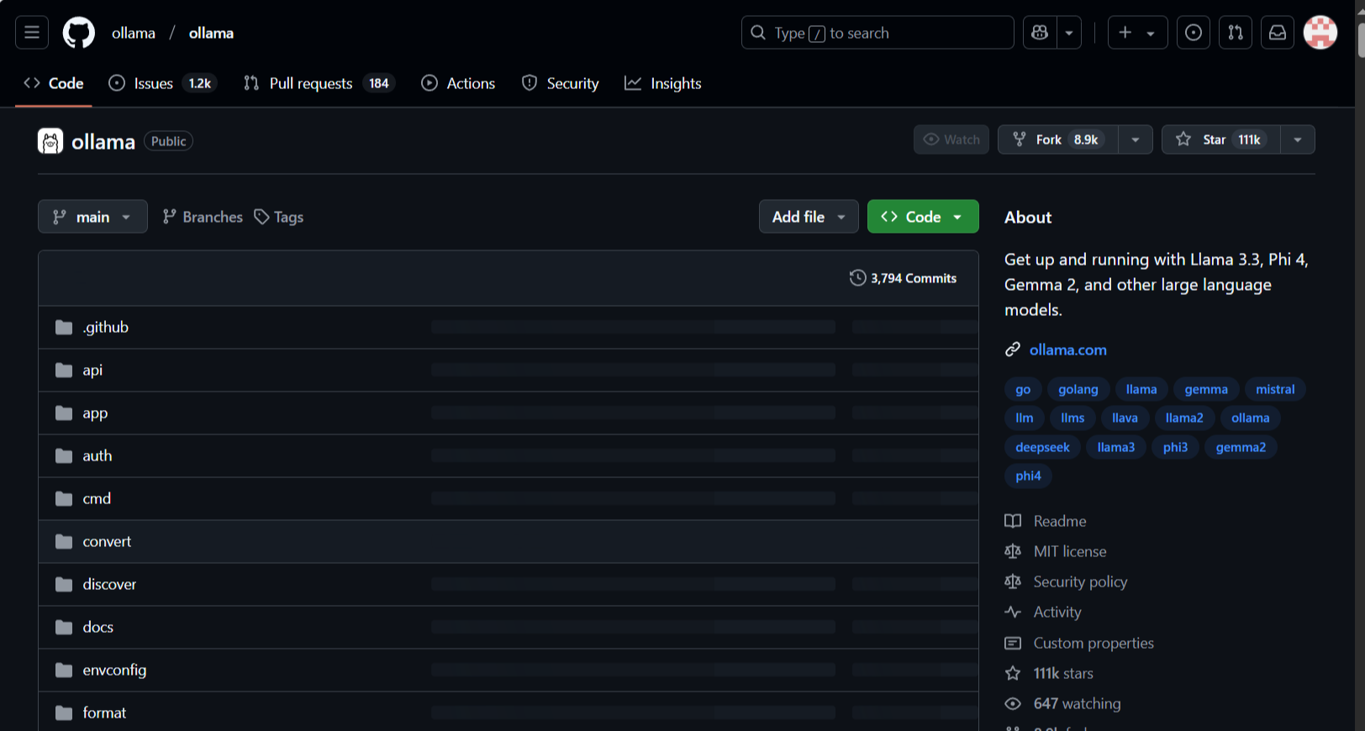View all Branches

203,217
